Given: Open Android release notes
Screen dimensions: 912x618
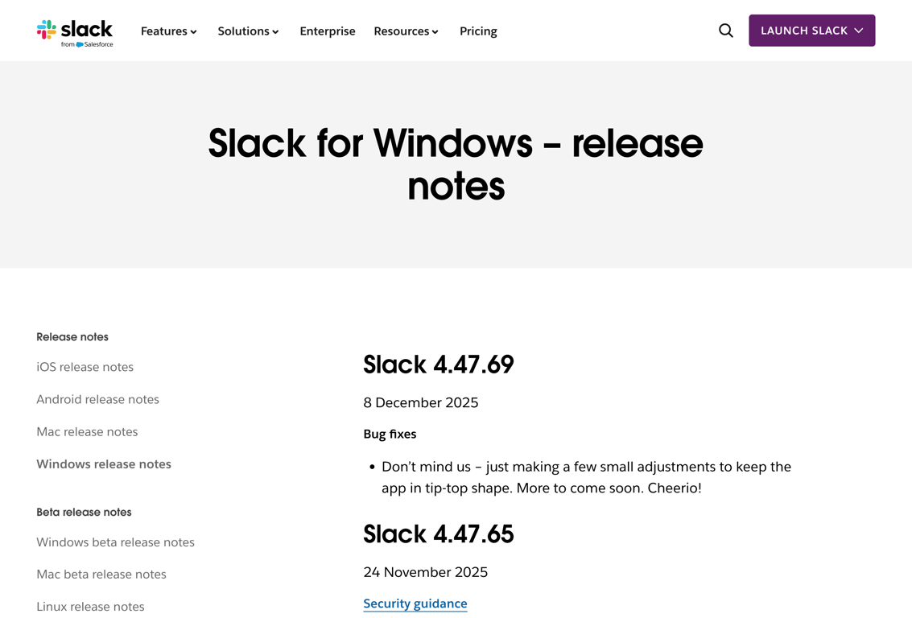Looking at the screenshot, I should [97, 399].
